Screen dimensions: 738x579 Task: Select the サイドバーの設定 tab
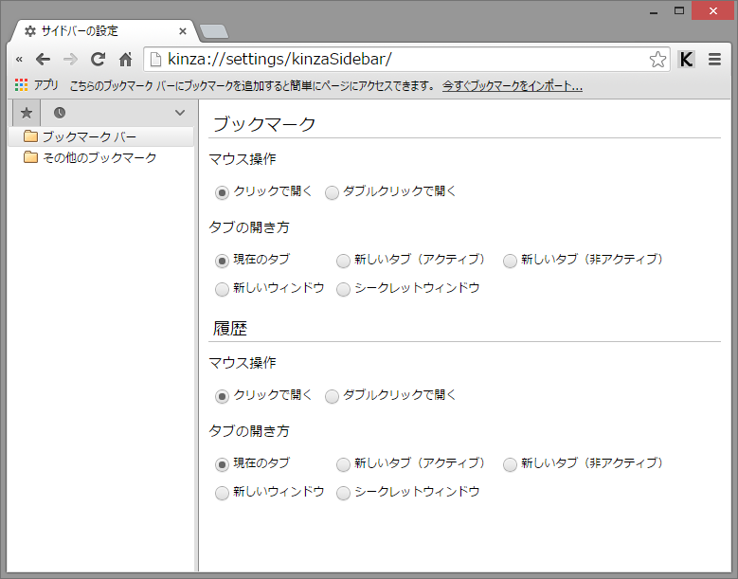(x=102, y=31)
